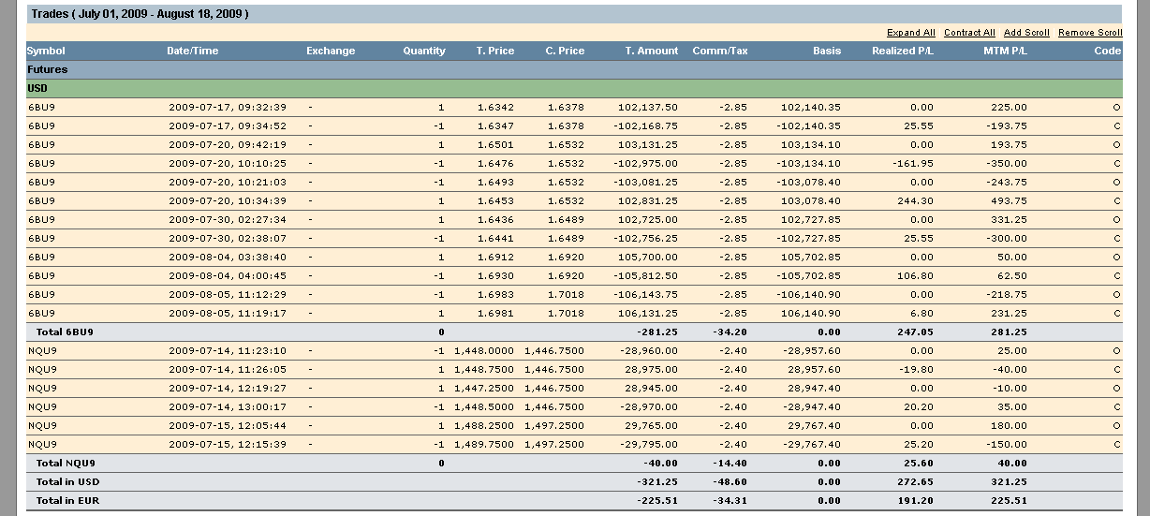
Task: Collapse the Trades section header
Action: click(574, 14)
